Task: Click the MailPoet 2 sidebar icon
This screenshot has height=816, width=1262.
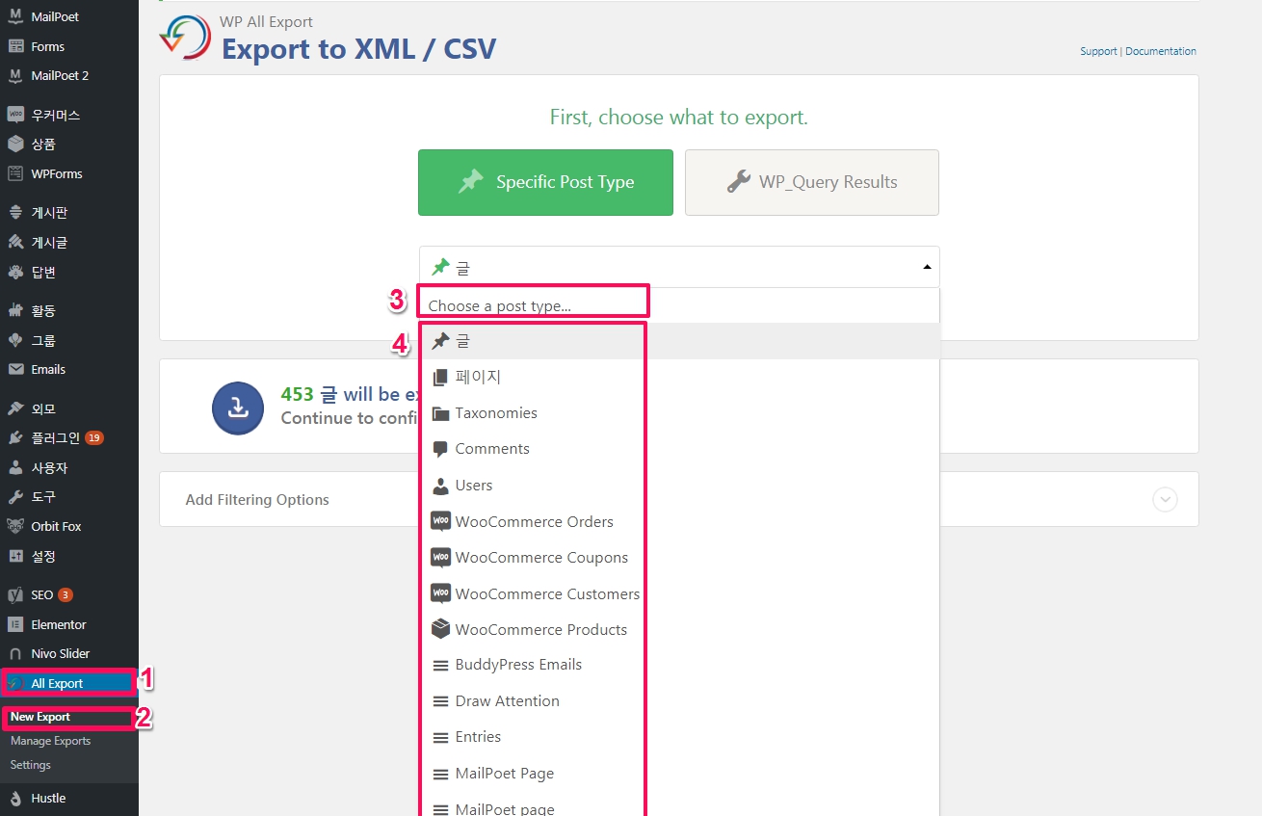Action: [15, 75]
